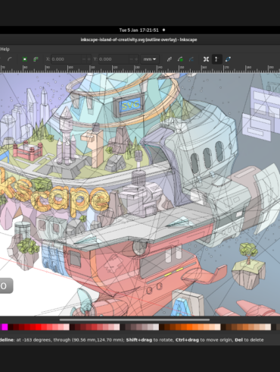Toggle show transform handles icon
Viewport: 280px width, 372px height.
(x=206, y=59)
